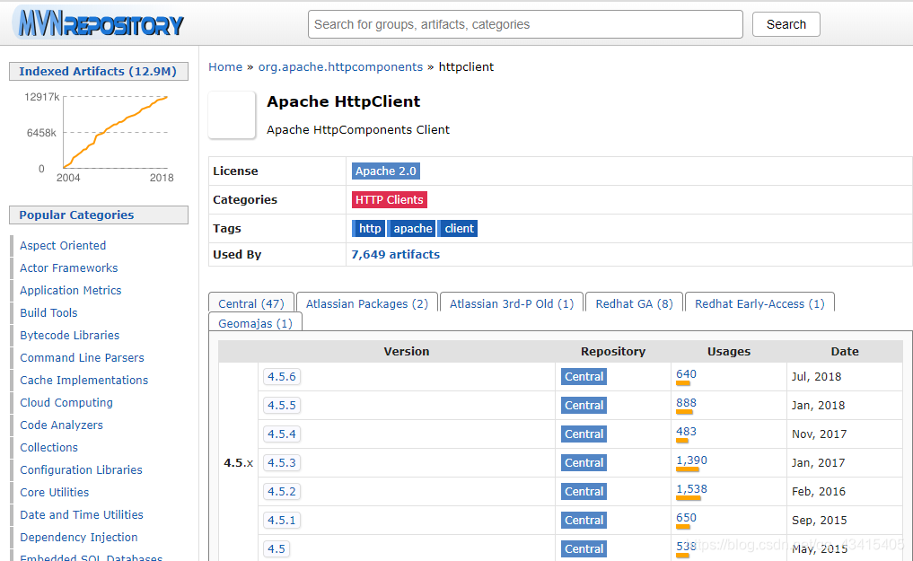The image size is (913, 561).
Task: Click the Central badge for version 4.5.3
Action: tap(584, 462)
